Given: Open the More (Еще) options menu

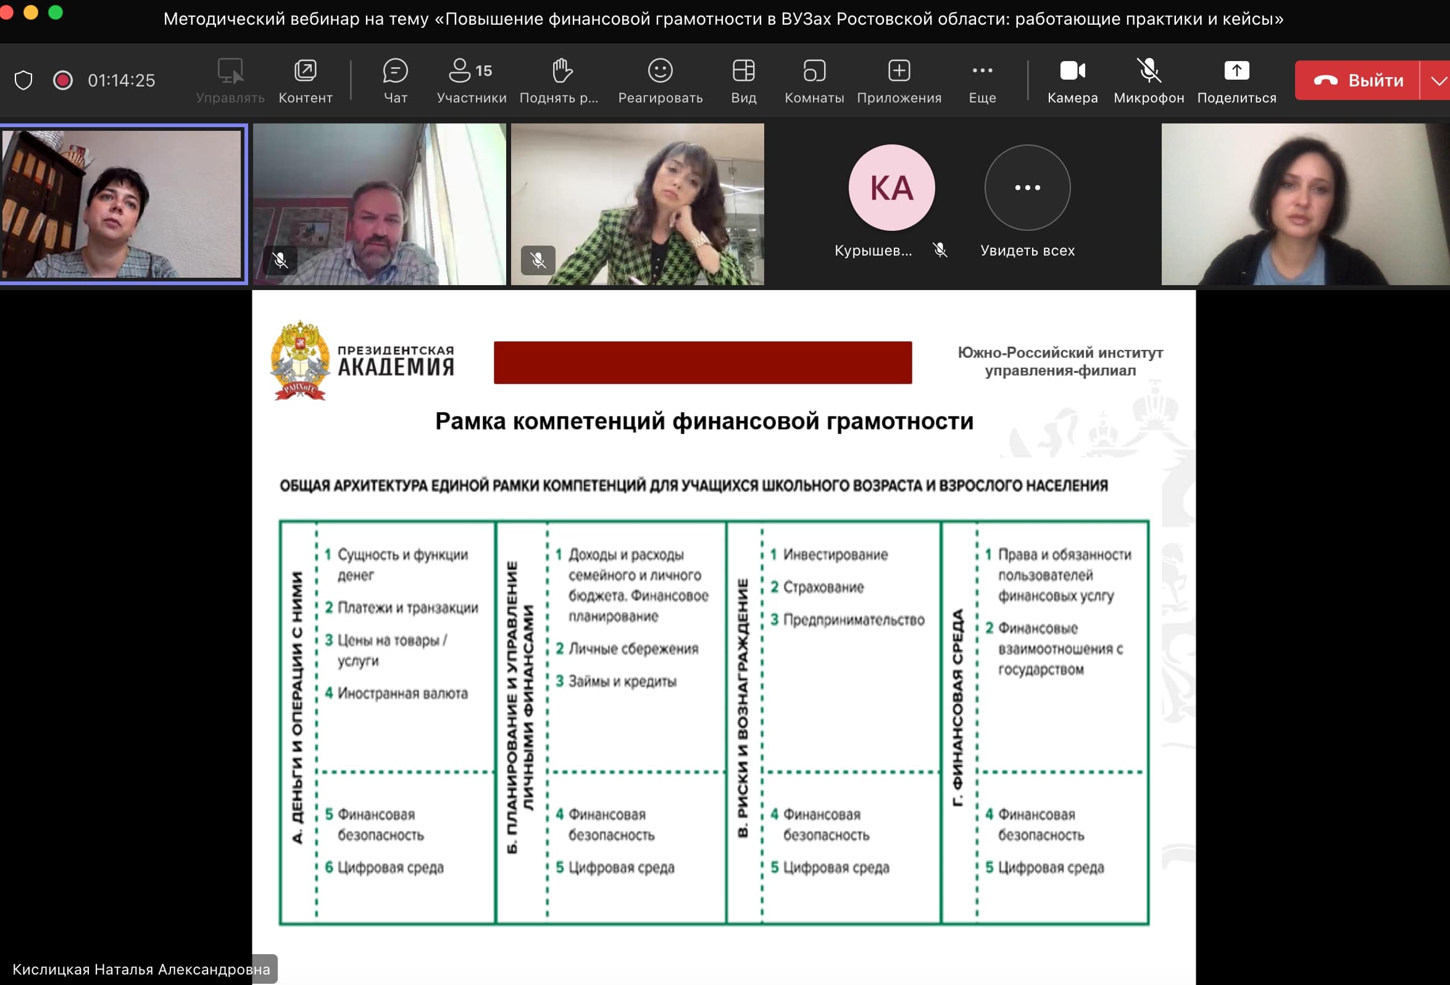Looking at the screenshot, I should [981, 80].
